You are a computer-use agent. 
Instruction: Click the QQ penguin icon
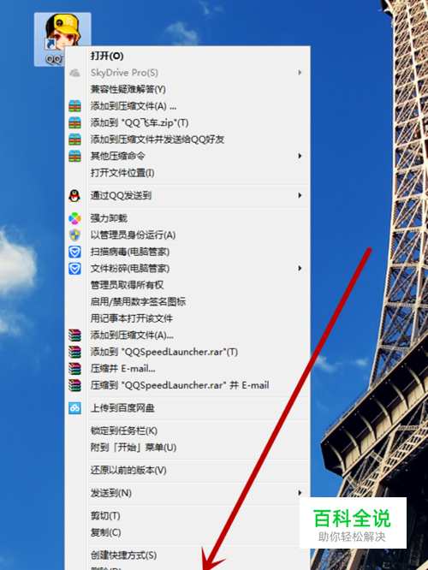pyautogui.click(x=75, y=196)
